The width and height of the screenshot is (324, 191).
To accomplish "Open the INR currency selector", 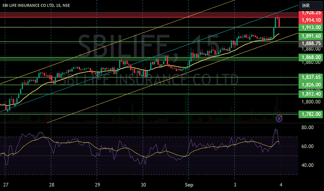I will (310, 5).
